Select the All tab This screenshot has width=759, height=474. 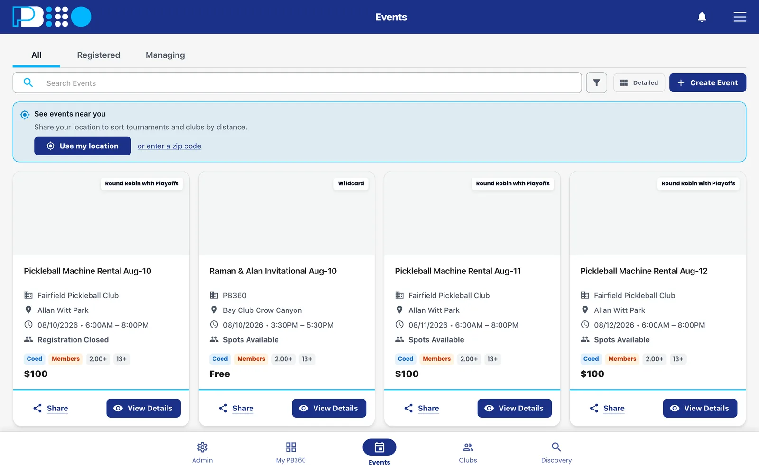point(37,55)
